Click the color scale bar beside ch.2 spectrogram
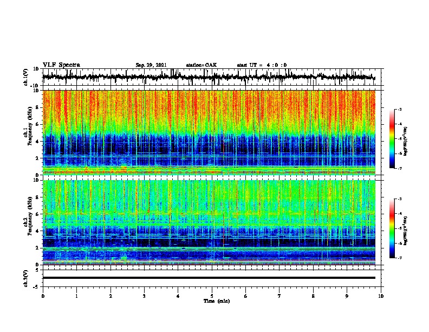Image resolution: width=429 pixels, height=332 pixels. tap(392, 228)
